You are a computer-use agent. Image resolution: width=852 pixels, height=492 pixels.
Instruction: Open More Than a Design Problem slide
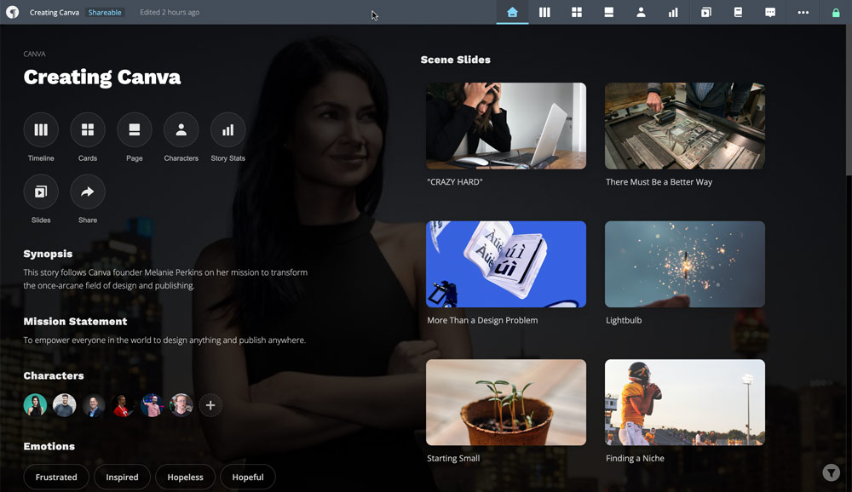click(x=506, y=264)
